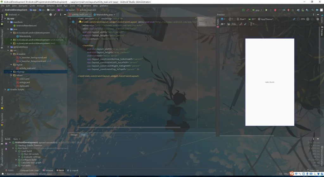The image size is (324, 177).
Task: Toggle the Palette side panel
Action: [218, 23]
